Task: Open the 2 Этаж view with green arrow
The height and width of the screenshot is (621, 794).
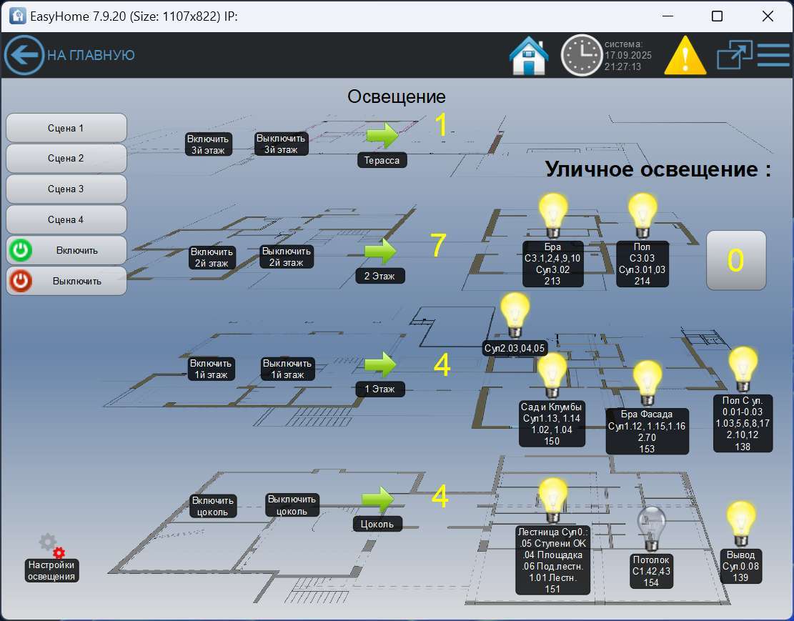Action: (381, 250)
